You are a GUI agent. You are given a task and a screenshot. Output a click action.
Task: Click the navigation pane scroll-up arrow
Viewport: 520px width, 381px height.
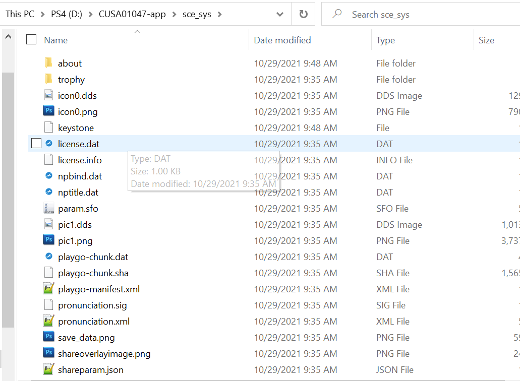tap(8, 36)
